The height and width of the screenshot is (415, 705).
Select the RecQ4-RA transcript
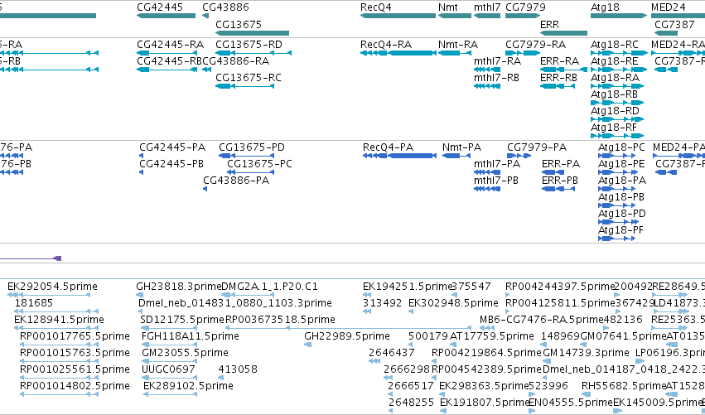[x=398, y=53]
